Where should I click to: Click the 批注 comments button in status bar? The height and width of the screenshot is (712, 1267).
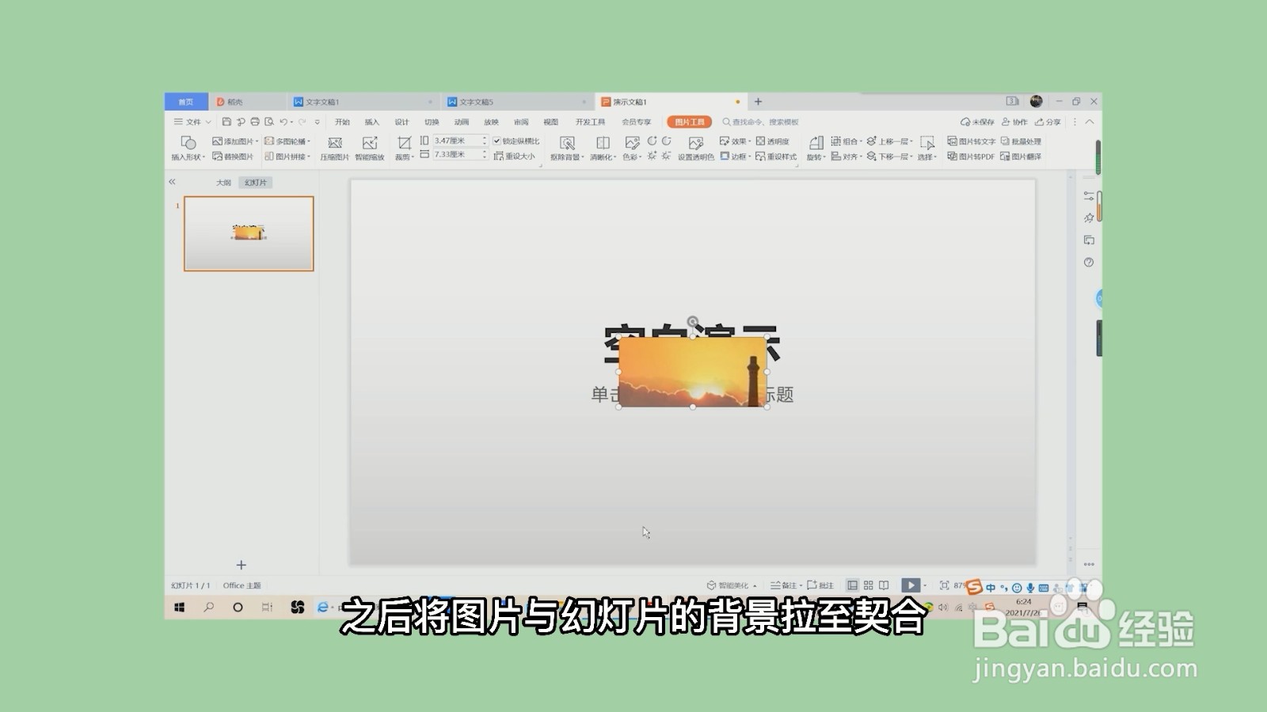point(820,585)
